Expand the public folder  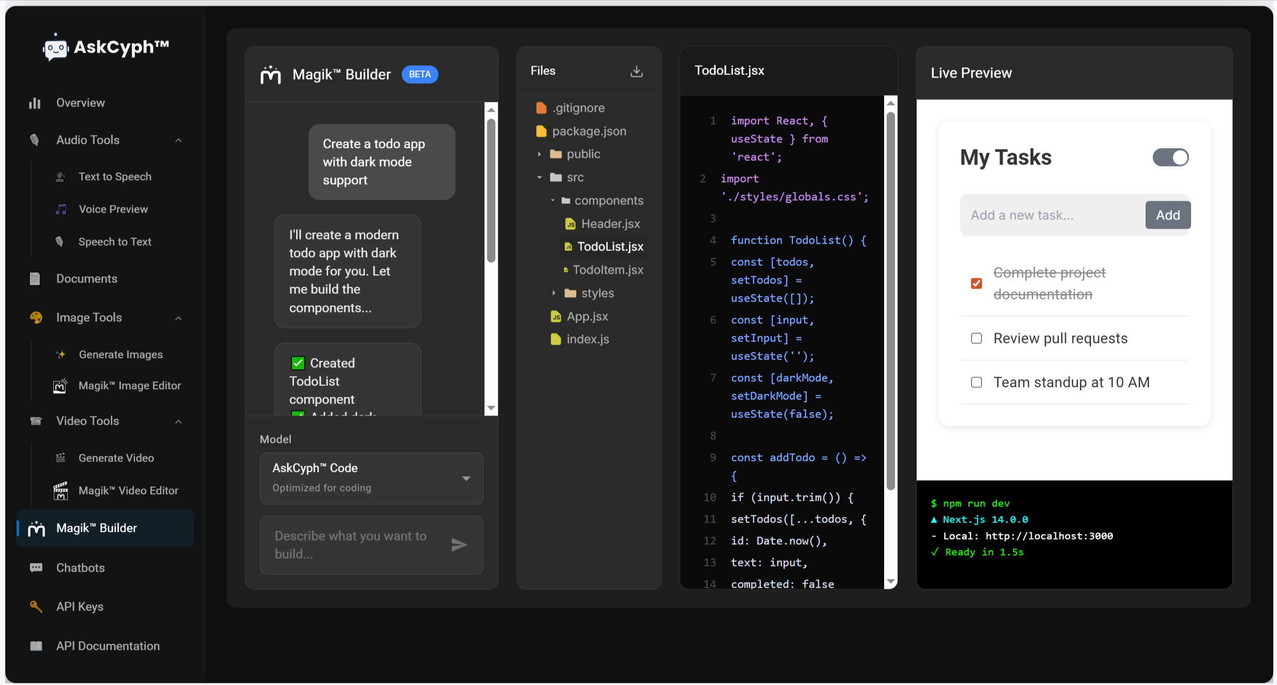tap(539, 154)
